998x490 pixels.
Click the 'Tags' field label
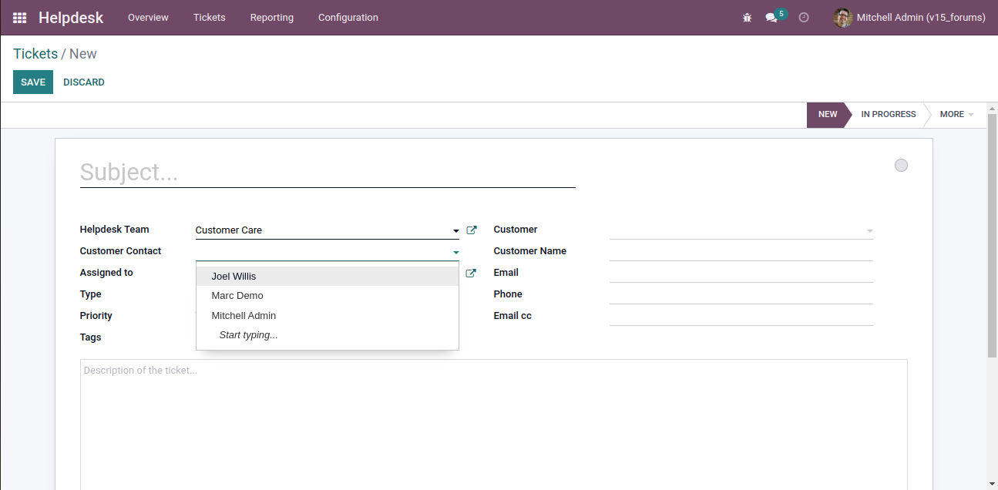click(90, 337)
